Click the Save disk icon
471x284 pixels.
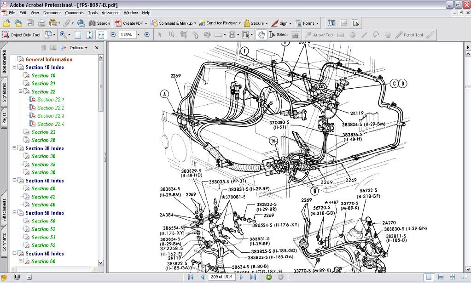pos(30,23)
